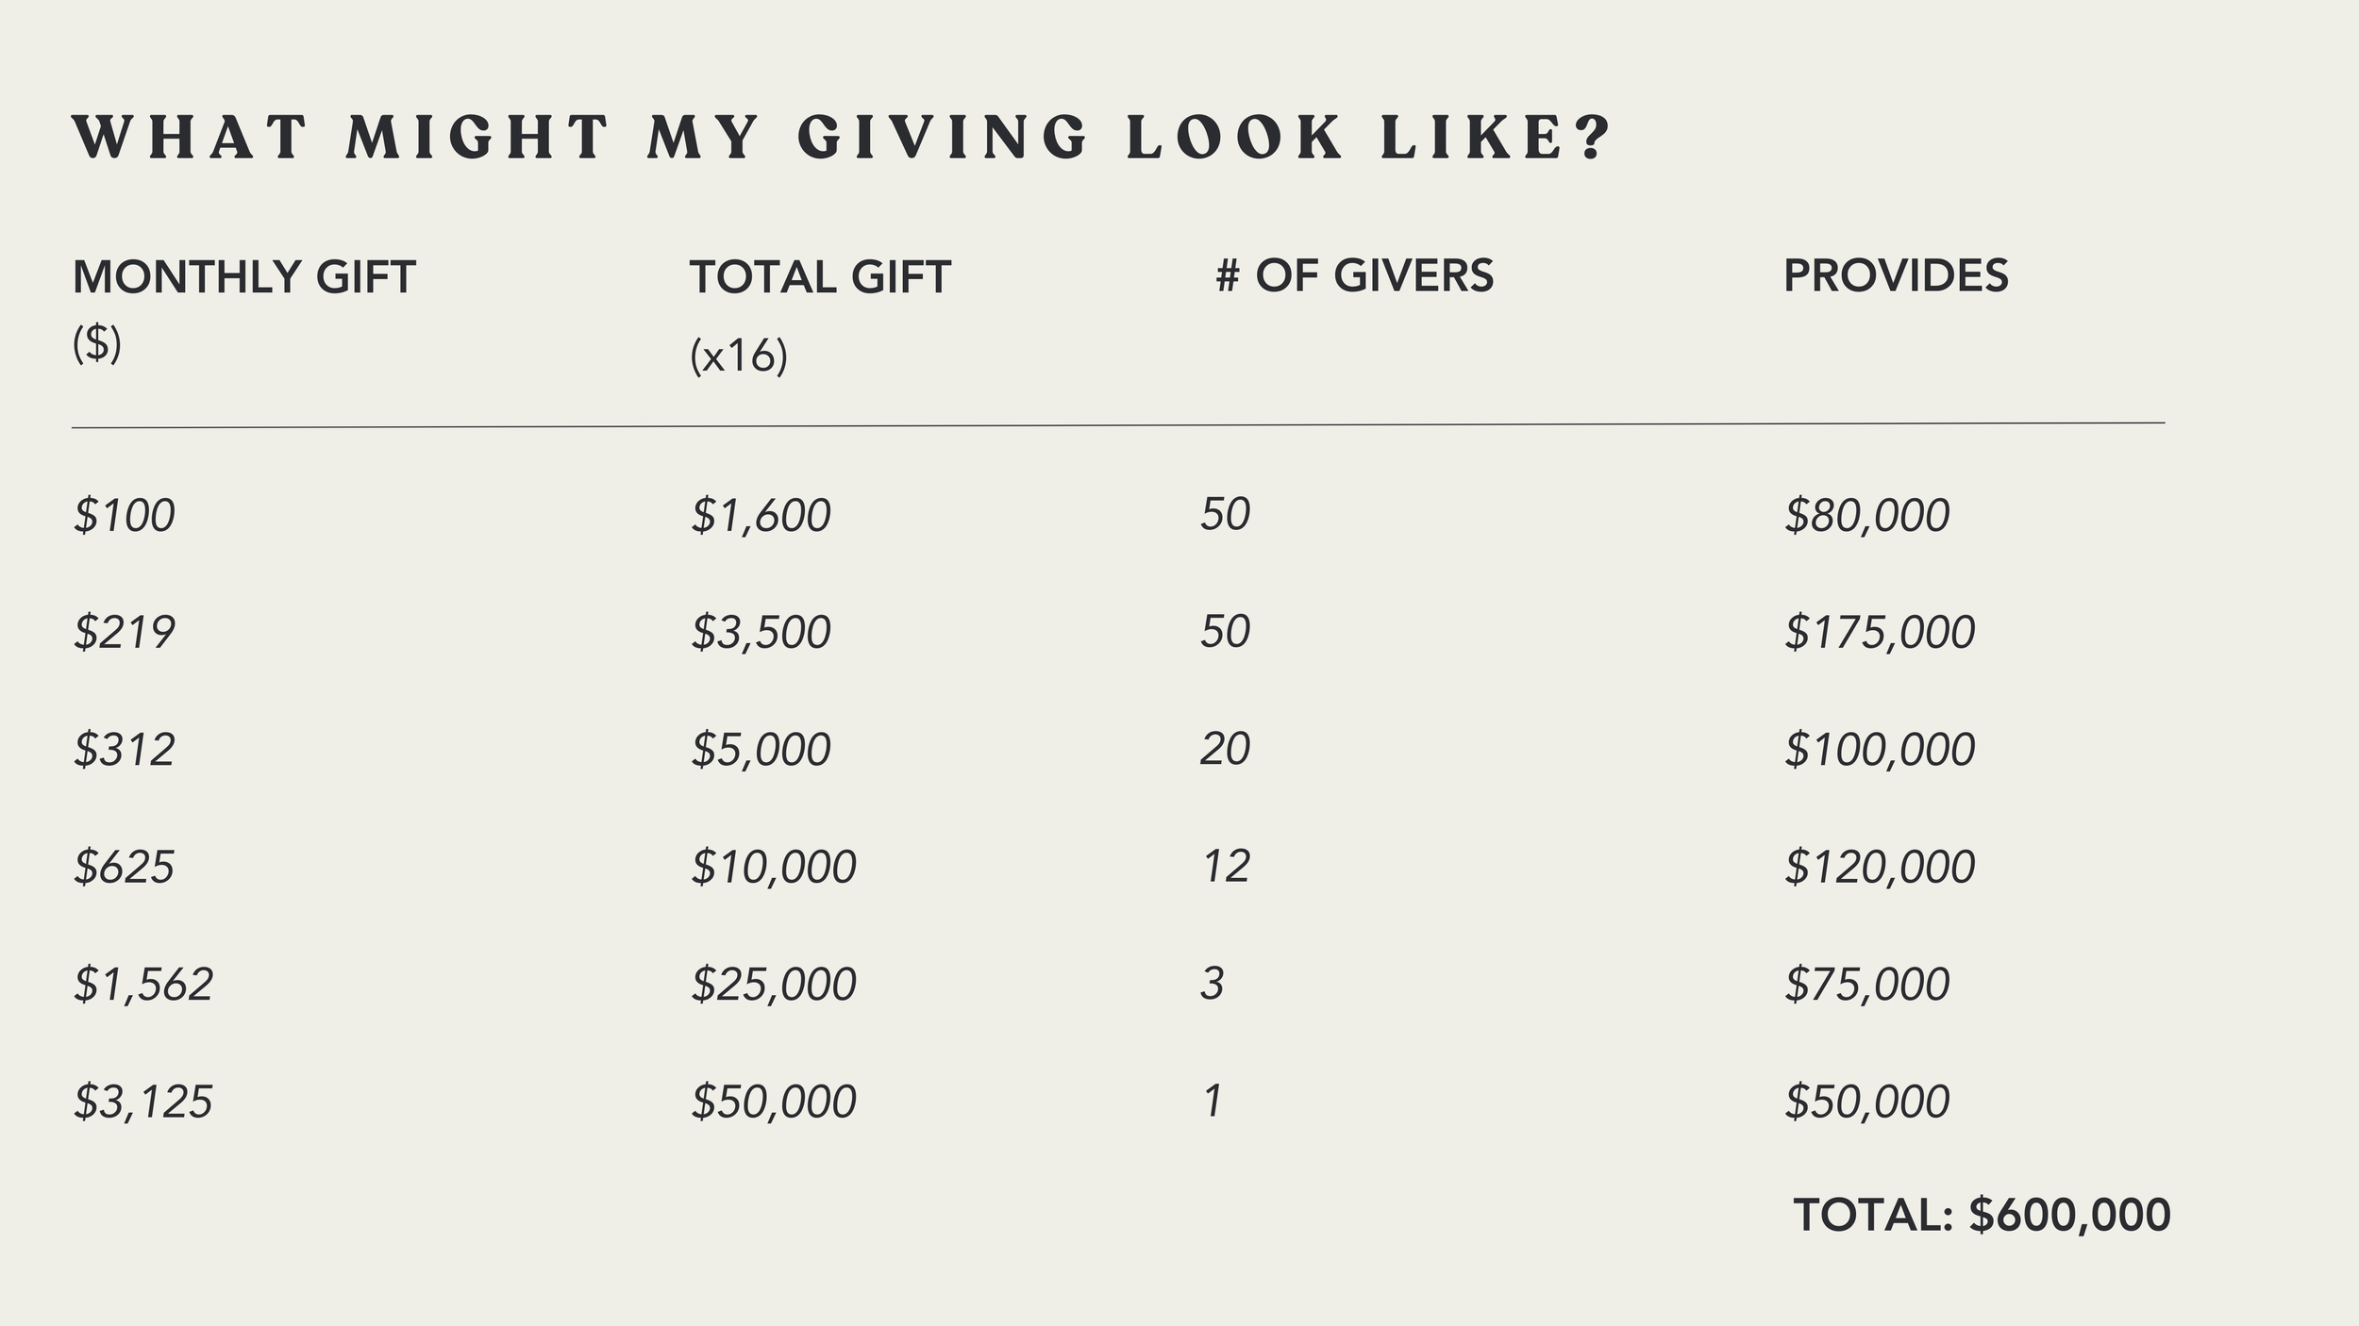2359x1326 pixels.
Task: Click the $120,000 provides value
Action: pyautogui.click(x=1879, y=867)
